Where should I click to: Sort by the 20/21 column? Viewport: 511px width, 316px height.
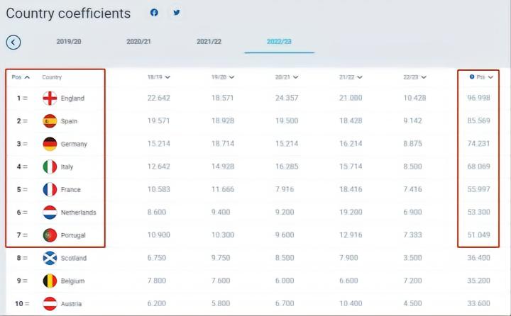click(287, 77)
